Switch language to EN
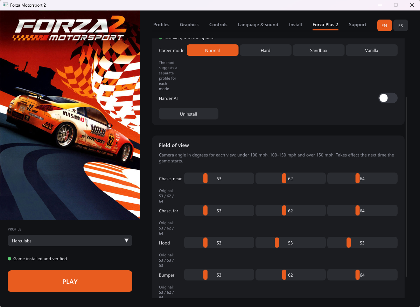The height and width of the screenshot is (307, 420). pos(384,25)
